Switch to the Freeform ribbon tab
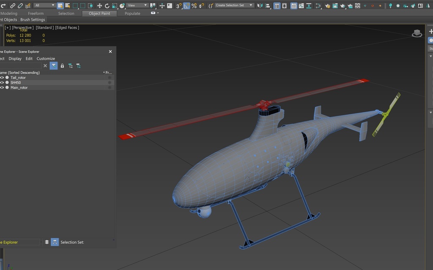Viewport: 433px width, 270px height. click(36, 13)
